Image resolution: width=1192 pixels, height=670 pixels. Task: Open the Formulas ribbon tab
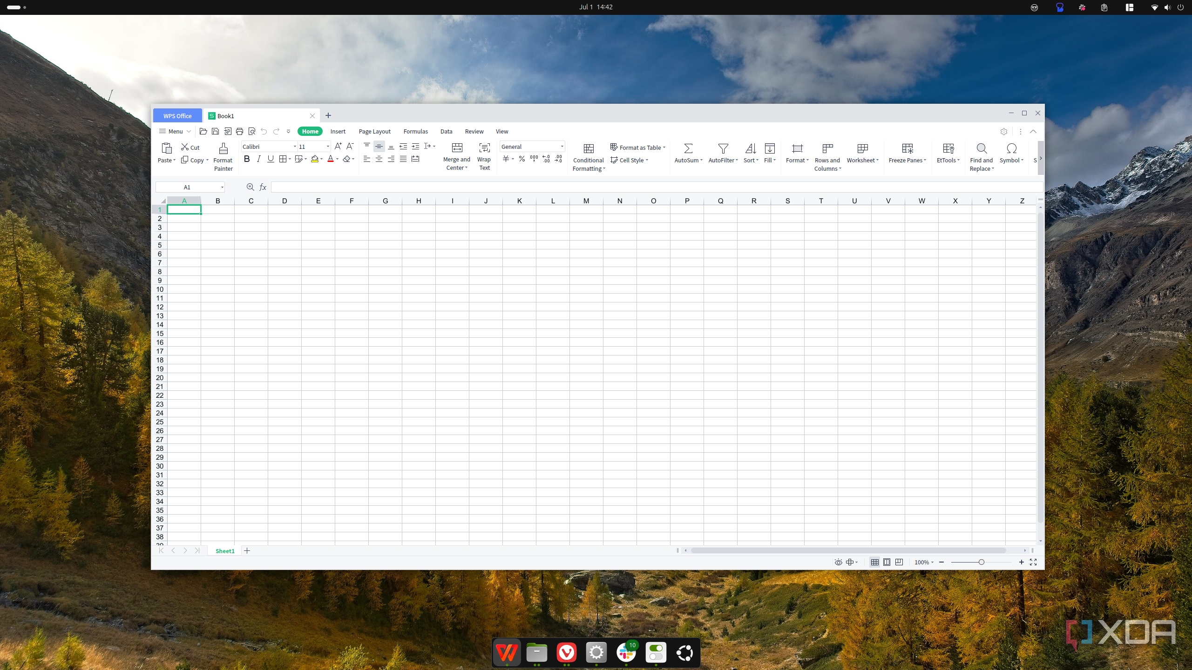click(x=415, y=131)
